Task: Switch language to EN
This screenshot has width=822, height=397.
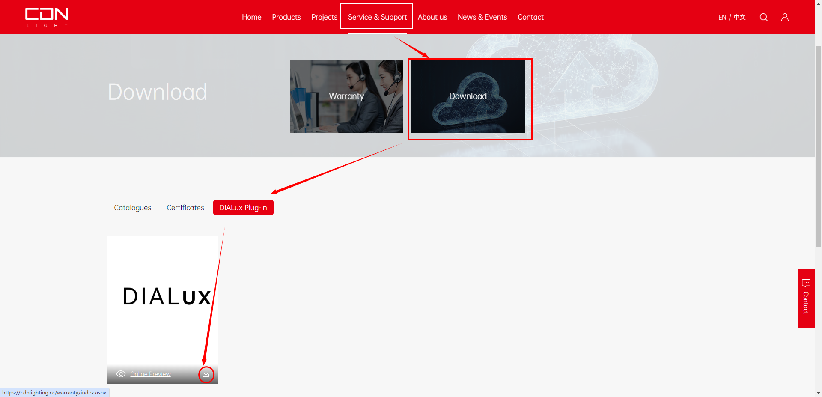Action: click(x=722, y=18)
